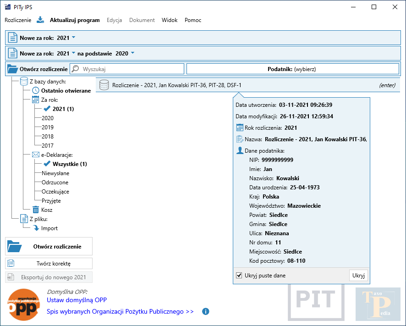This screenshot has height=326, width=406.
Task: Open the na podstawie 2020 dropdown
Action: point(132,53)
